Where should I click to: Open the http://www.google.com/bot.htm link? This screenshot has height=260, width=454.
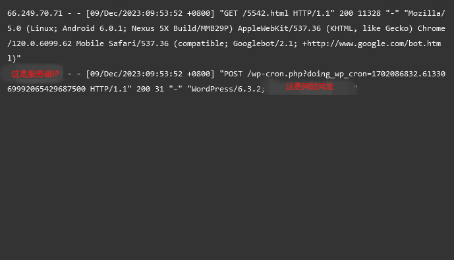tap(374, 43)
